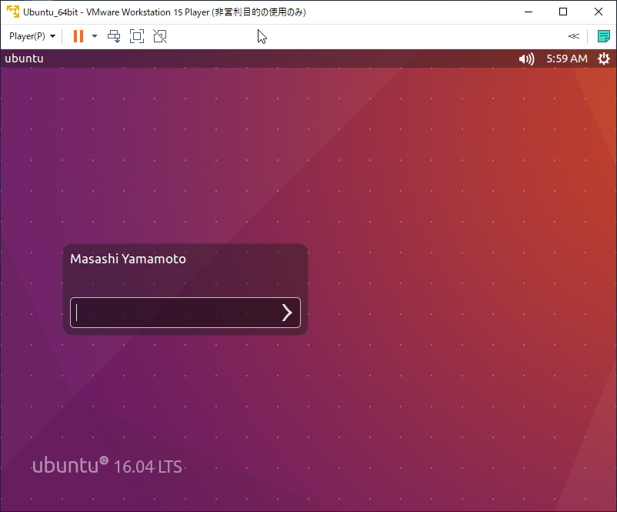Collapse toolbar with double chevron icon

pos(574,36)
